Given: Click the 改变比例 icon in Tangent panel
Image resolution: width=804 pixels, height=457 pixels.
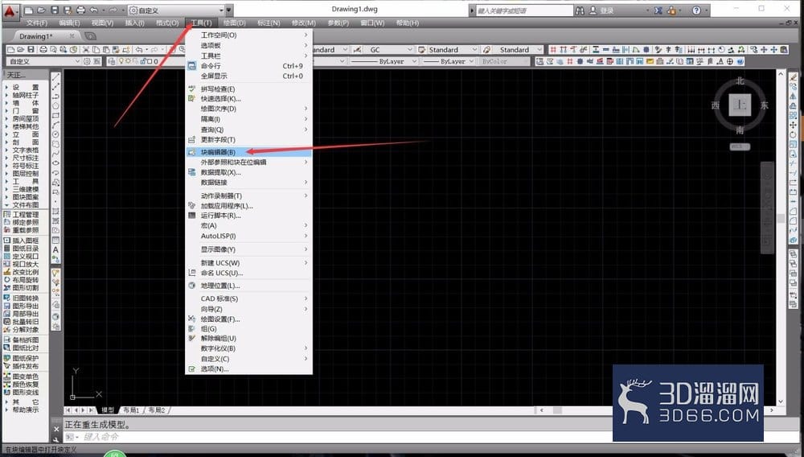Looking at the screenshot, I should pyautogui.click(x=7, y=272).
